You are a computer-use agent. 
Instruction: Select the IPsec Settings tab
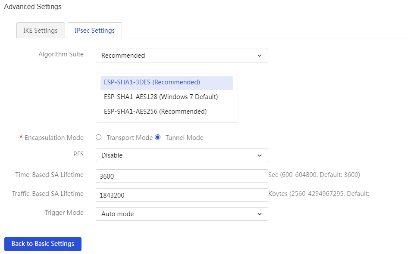coord(94,31)
